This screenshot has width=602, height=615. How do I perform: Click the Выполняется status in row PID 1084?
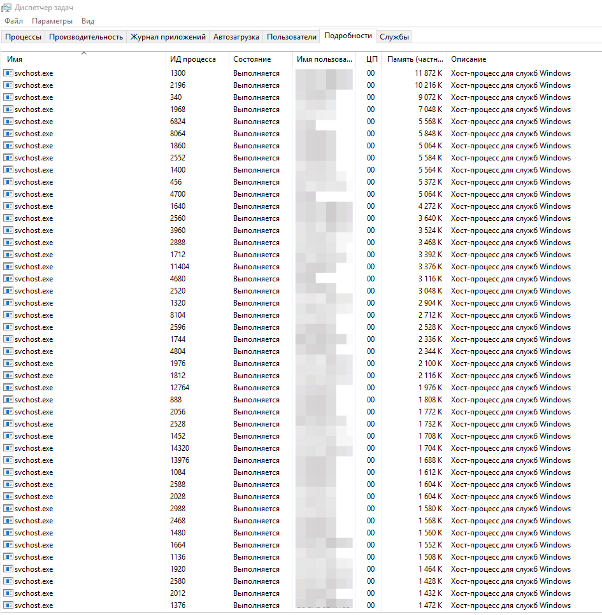click(x=256, y=472)
